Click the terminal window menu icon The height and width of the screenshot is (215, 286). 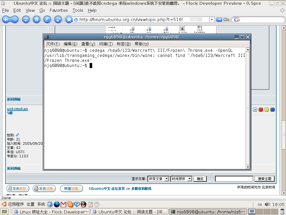47,37
